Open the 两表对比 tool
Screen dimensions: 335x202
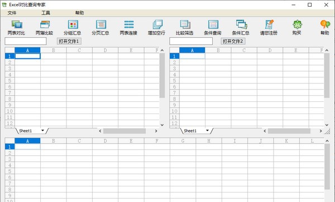(x=16, y=28)
